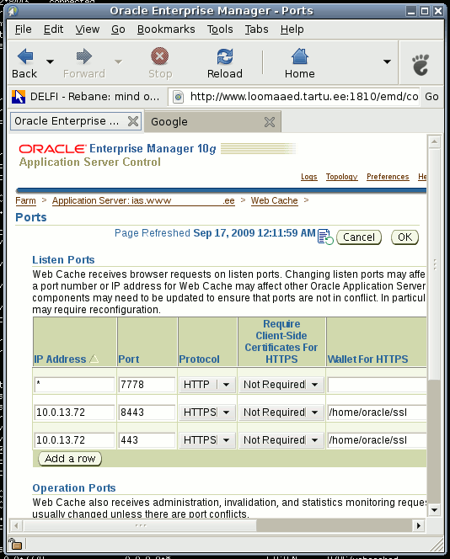The image size is (450, 559).
Task: Click the Go button beside the address bar
Action: click(431, 97)
